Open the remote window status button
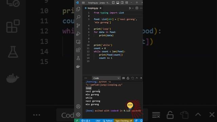The image size is (217, 122). pyautogui.click(x=77, y=121)
